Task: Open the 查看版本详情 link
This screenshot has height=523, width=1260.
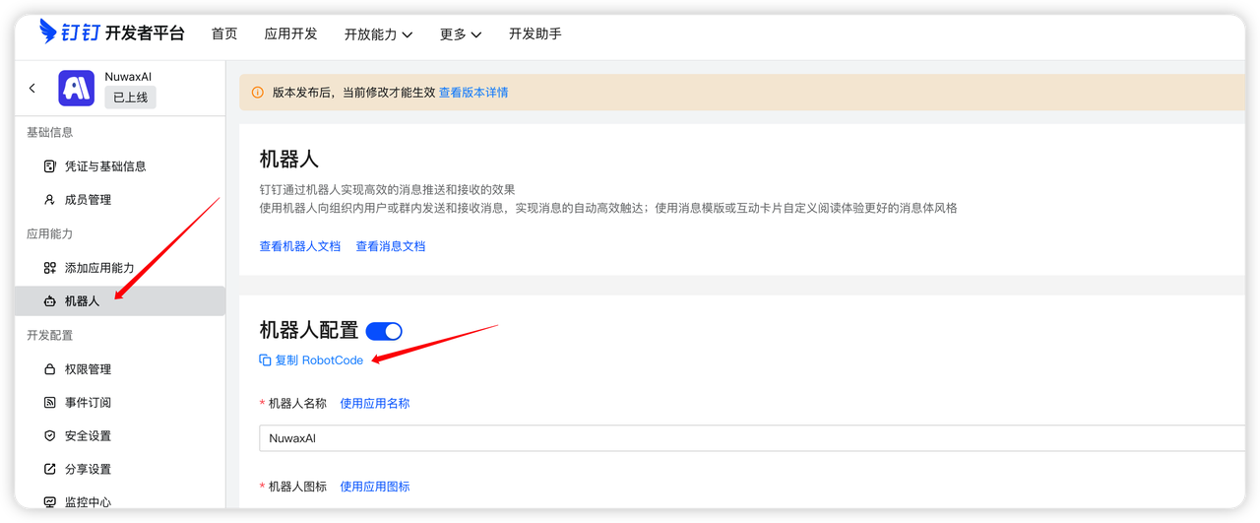Action: pos(473,93)
